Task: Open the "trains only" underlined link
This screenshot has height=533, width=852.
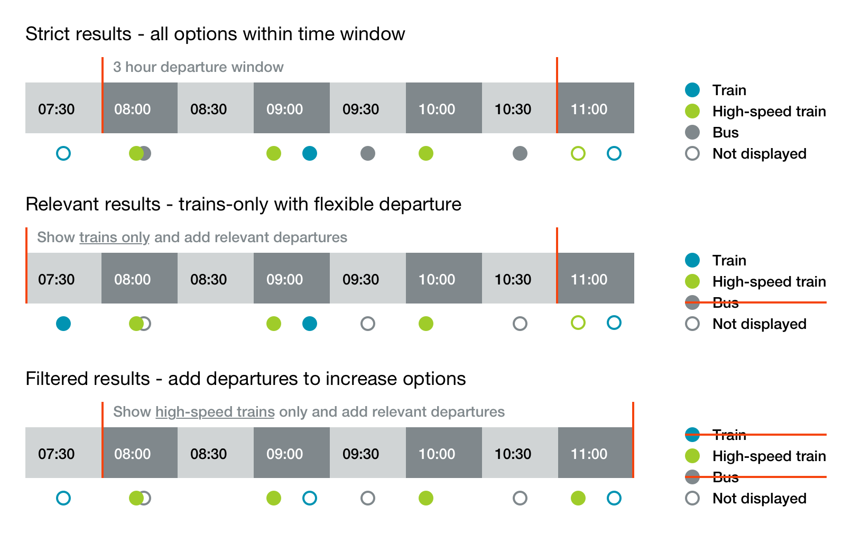Action: pyautogui.click(x=114, y=237)
